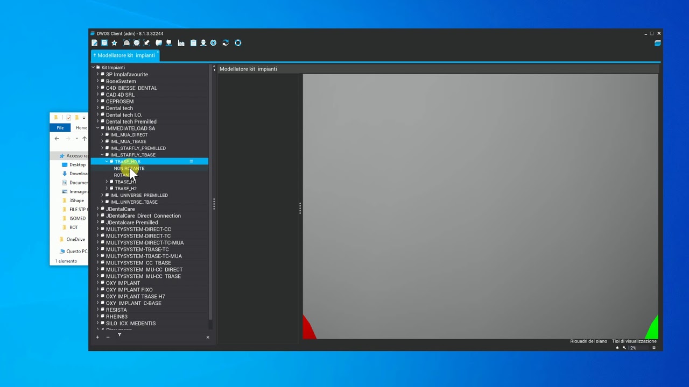The image size is (689, 387).
Task: Select ROTAN tree item under TBASE_H0.5
Action: [x=121, y=175]
